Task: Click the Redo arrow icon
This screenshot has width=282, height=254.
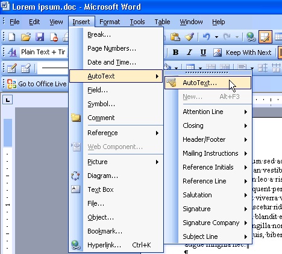Action: coord(227,37)
